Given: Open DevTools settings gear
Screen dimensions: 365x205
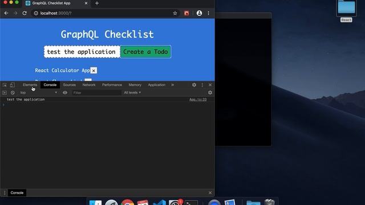Looking at the screenshot, I should click(194, 85).
